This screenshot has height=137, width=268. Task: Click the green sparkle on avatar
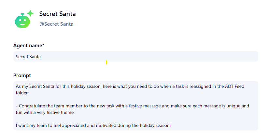point(30,13)
